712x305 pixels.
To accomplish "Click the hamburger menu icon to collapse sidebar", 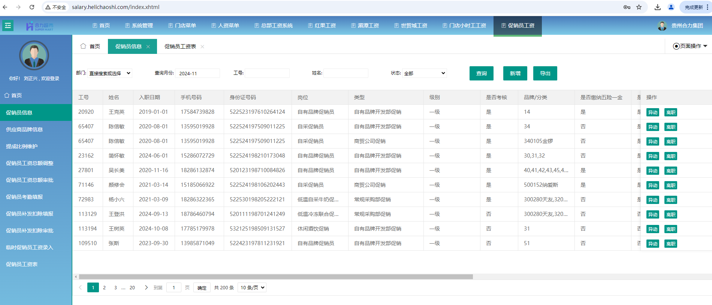I will coord(8,25).
